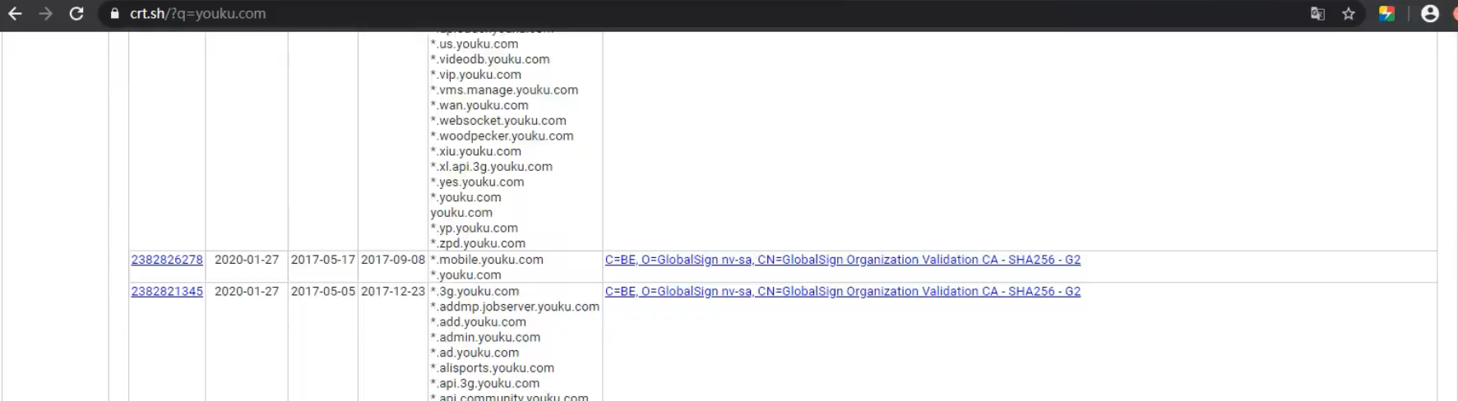Open certificate ID 2382826278

[167, 260]
